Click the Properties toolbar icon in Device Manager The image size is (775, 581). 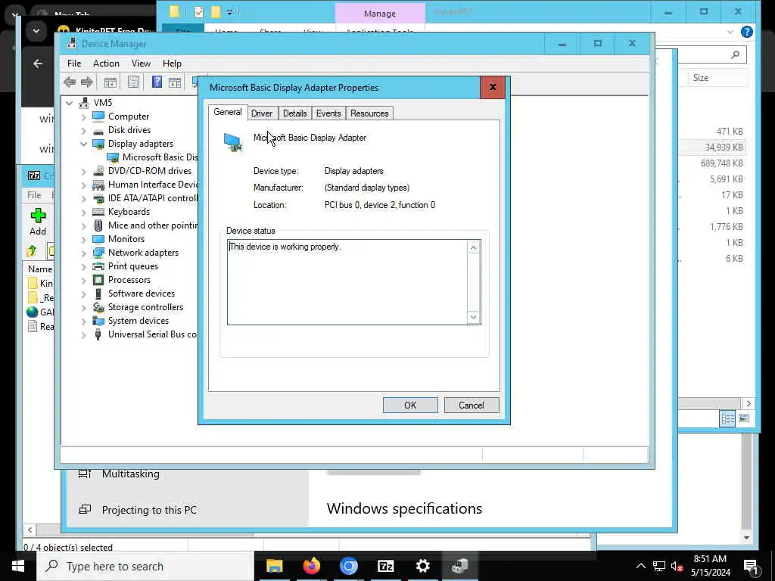(x=133, y=82)
